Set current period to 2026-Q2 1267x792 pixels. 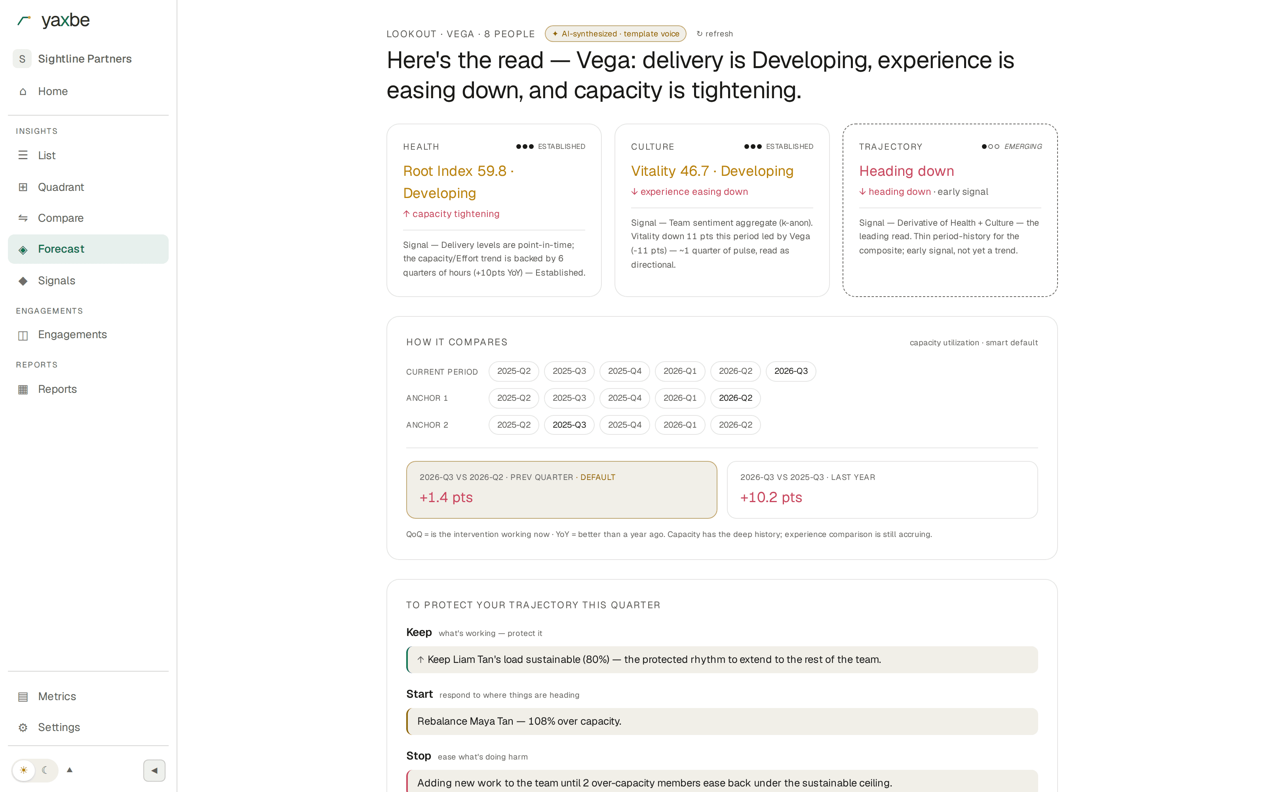735,371
